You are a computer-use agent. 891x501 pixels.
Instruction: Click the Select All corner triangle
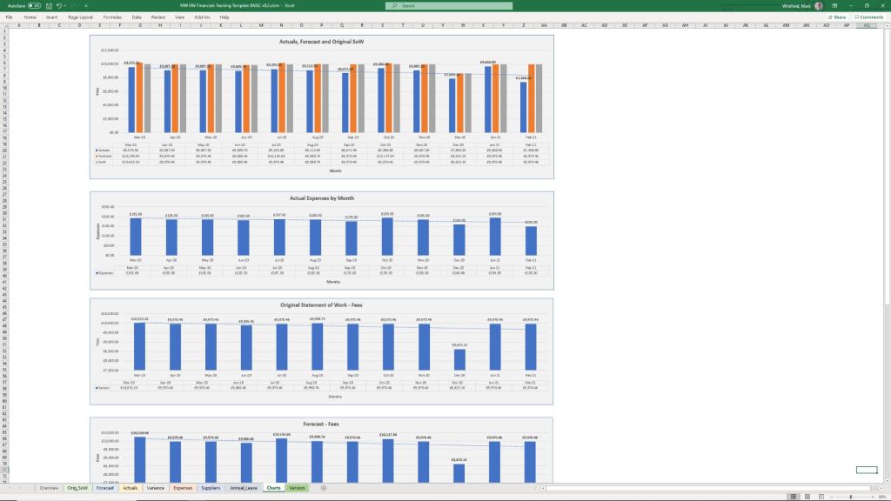click(3, 25)
